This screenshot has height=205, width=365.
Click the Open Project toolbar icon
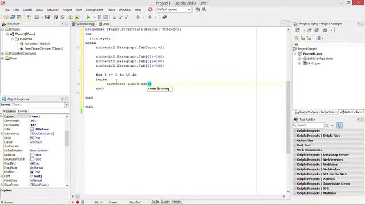[x=62, y=17]
